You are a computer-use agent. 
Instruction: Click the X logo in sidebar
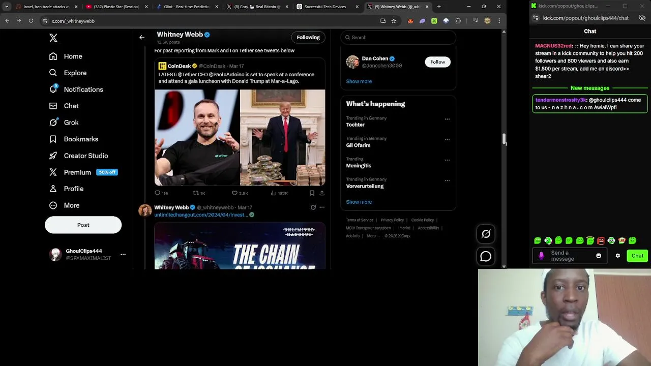click(53, 38)
